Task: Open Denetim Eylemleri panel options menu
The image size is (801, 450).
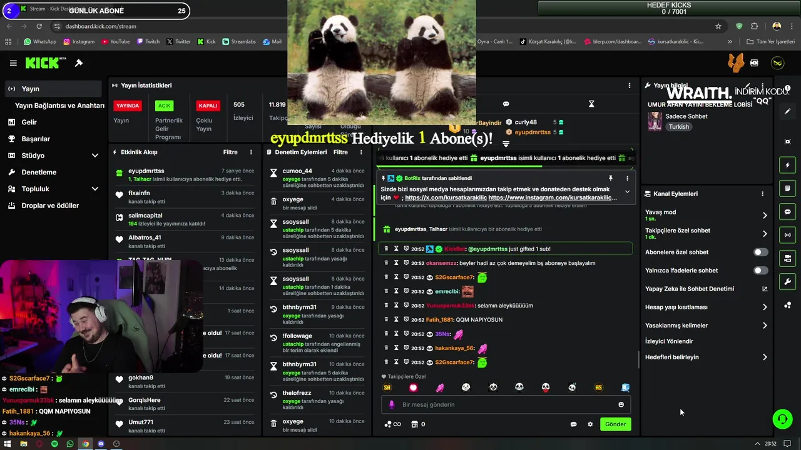Action: pyautogui.click(x=361, y=152)
